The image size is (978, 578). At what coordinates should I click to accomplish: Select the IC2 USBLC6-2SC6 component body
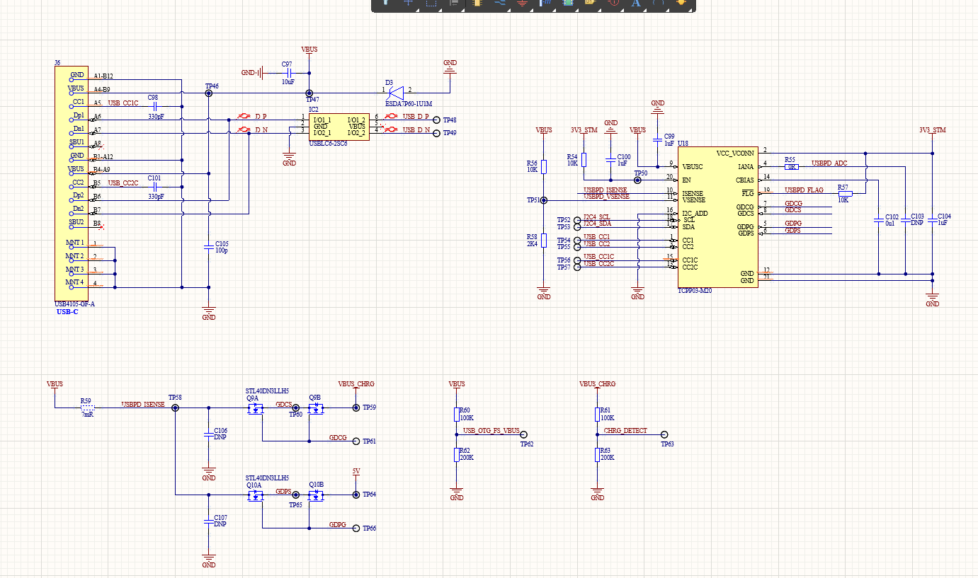coord(339,127)
